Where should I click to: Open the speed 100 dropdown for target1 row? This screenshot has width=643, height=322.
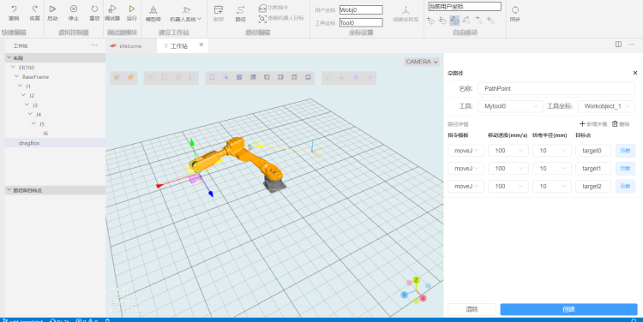[x=508, y=169]
